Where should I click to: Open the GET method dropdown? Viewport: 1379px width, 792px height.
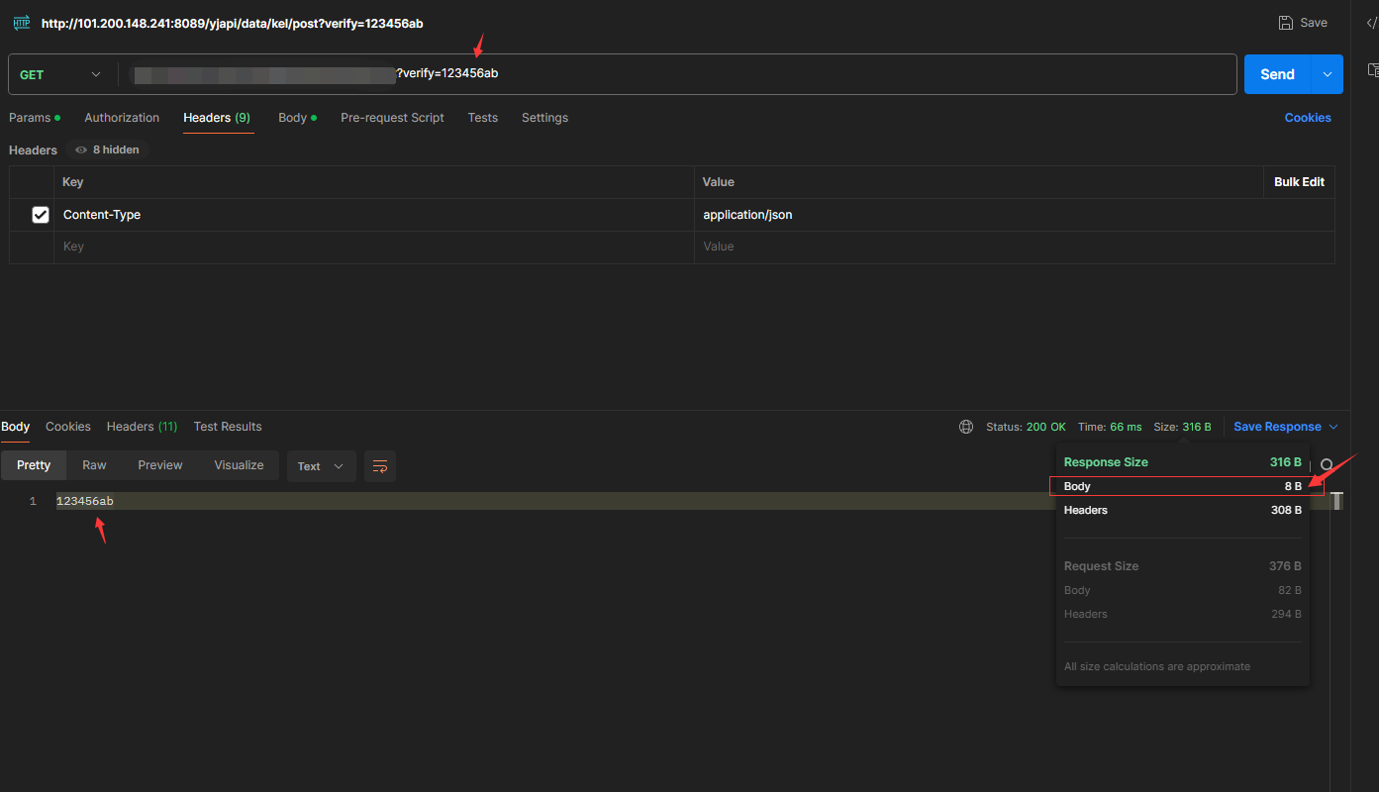pos(61,75)
